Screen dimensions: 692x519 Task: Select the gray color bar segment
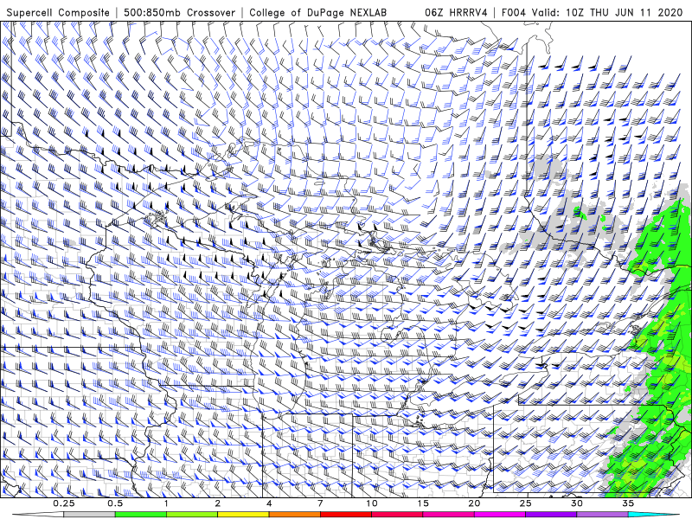tap(90, 515)
